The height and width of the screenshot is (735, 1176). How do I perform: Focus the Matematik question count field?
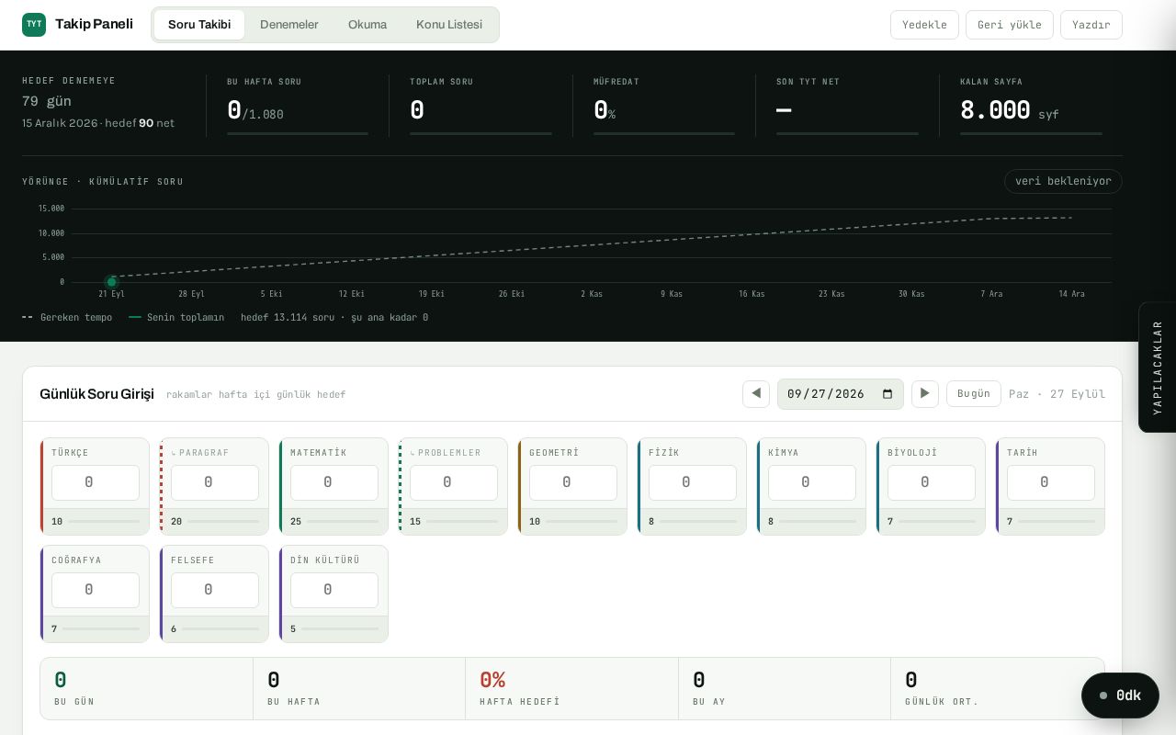click(x=334, y=482)
